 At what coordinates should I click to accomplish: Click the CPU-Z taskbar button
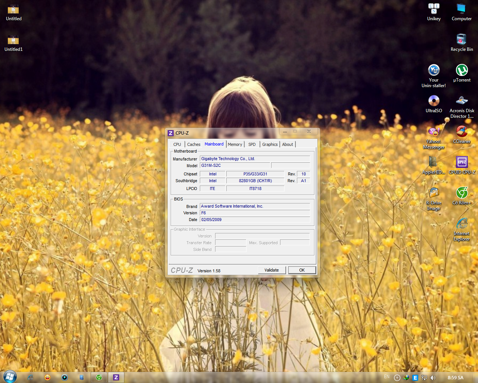pos(116,377)
